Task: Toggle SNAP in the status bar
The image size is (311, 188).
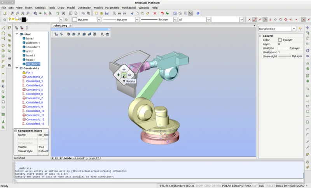Action: 199,186
